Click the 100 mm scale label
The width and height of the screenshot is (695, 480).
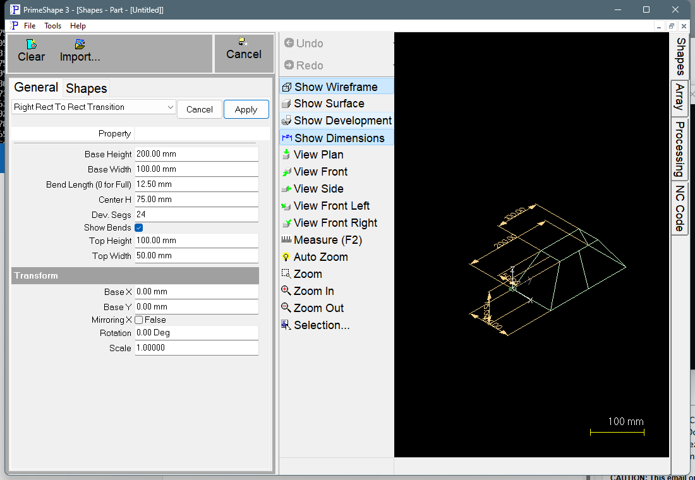point(625,421)
